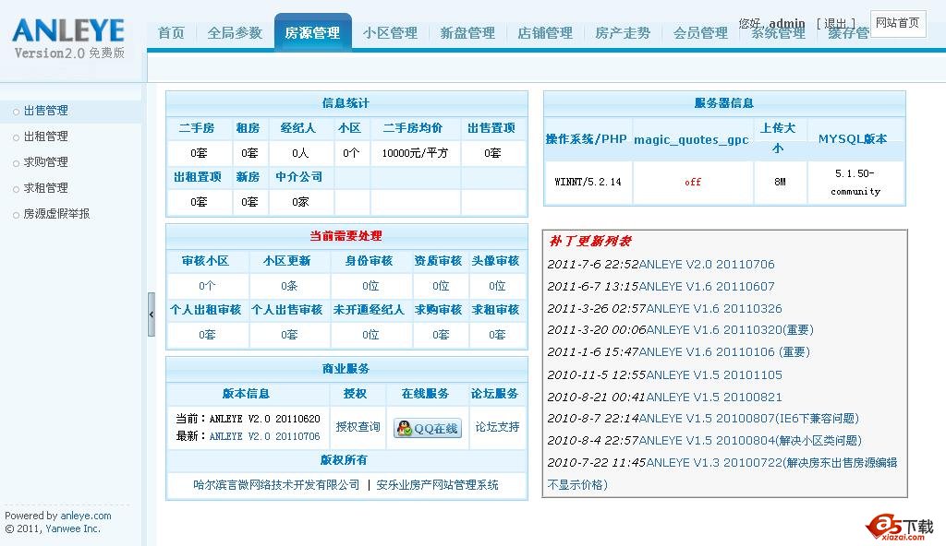Click the QQ在线 online service button
The height and width of the screenshot is (546, 946).
click(428, 428)
